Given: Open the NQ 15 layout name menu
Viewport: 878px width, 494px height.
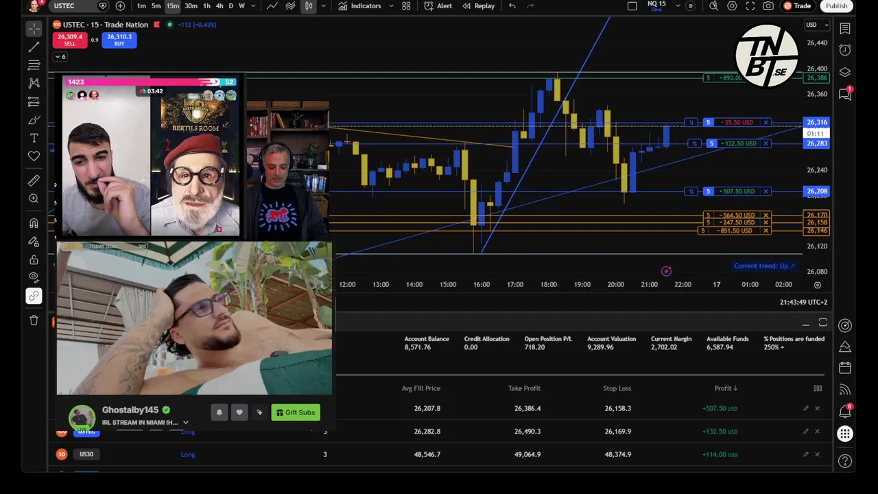Looking at the screenshot, I should pyautogui.click(x=656, y=5).
